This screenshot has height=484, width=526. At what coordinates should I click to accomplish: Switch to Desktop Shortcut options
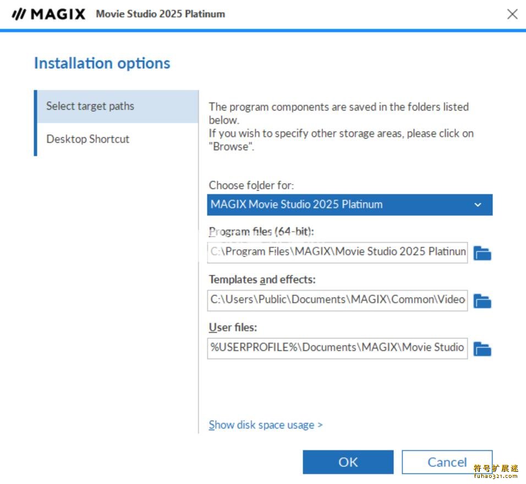click(x=117, y=139)
